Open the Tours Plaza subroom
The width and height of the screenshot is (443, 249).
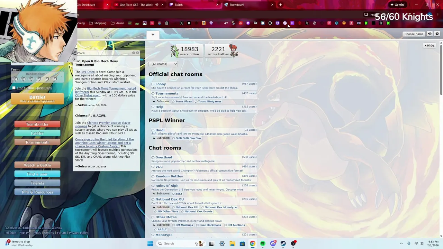(182, 101)
